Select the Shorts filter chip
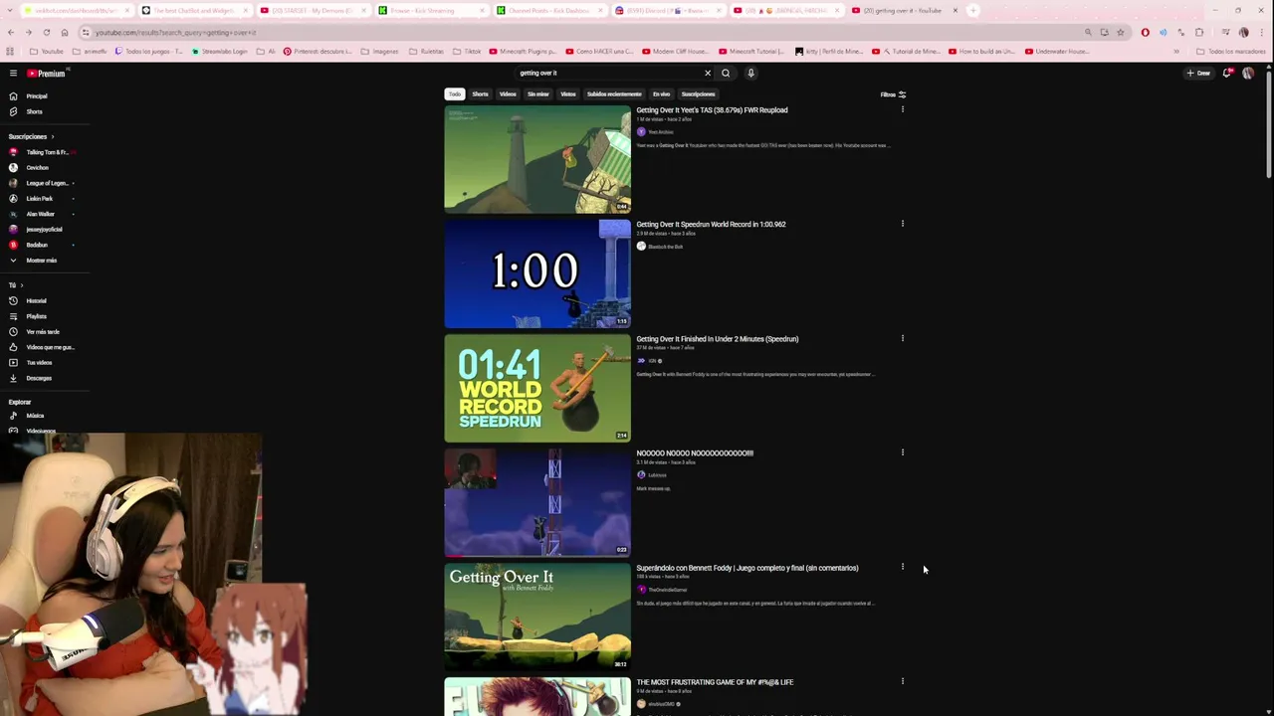 481,94
